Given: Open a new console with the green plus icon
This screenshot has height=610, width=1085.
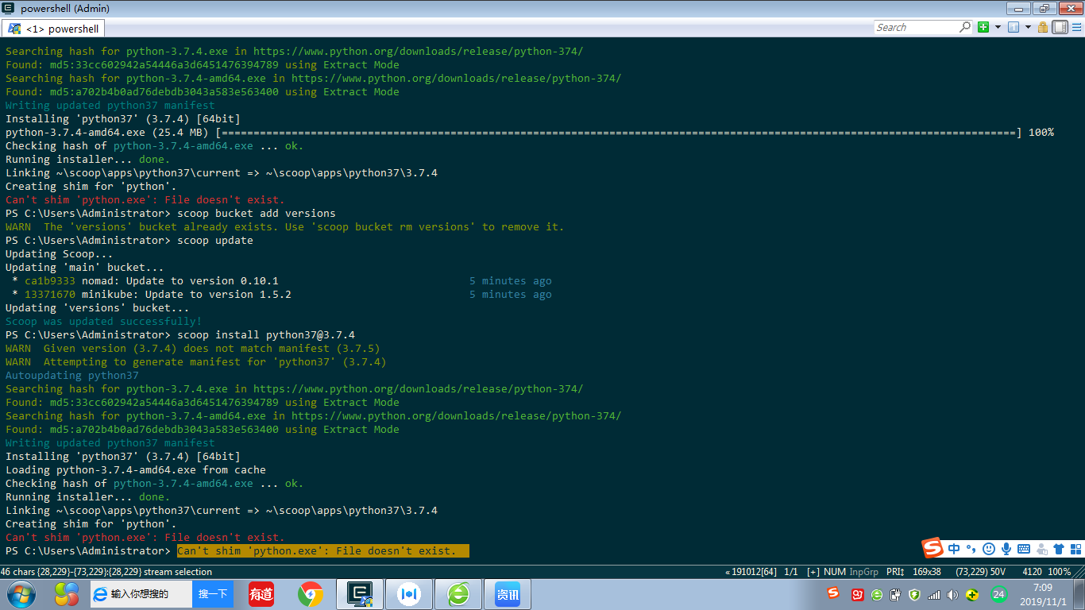Looking at the screenshot, I should (983, 26).
